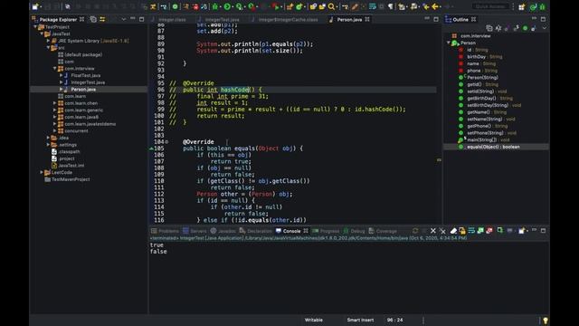Click the green Debug bug toolbar icon

pyautogui.click(x=215, y=6)
